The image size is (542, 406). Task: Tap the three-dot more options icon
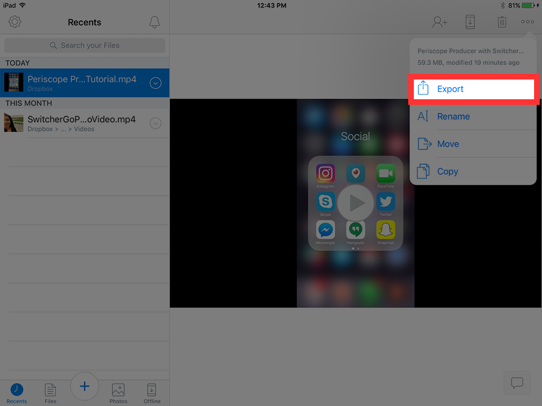click(x=527, y=22)
